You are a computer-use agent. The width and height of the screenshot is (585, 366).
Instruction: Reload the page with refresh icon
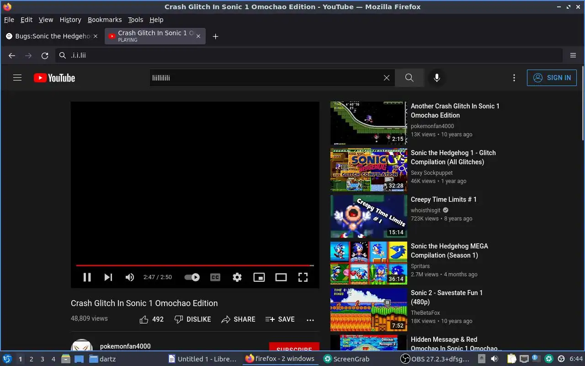pyautogui.click(x=45, y=55)
